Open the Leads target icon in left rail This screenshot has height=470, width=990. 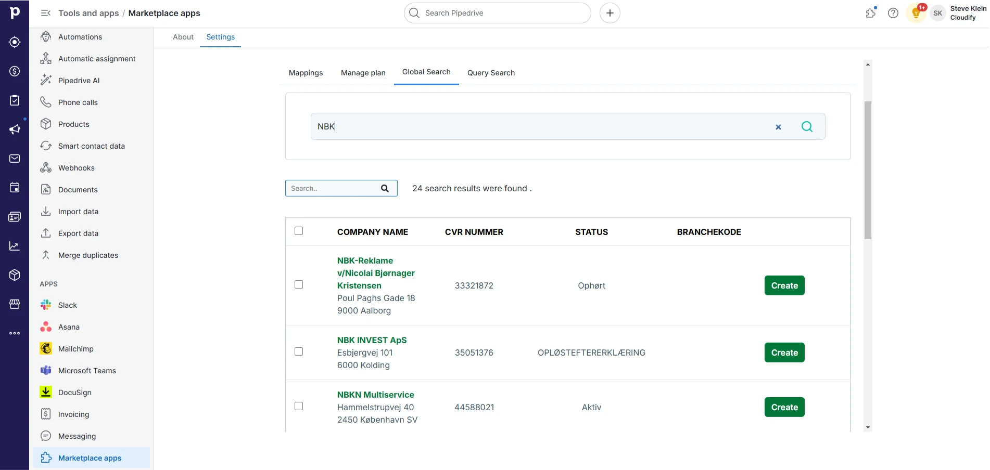pyautogui.click(x=15, y=42)
